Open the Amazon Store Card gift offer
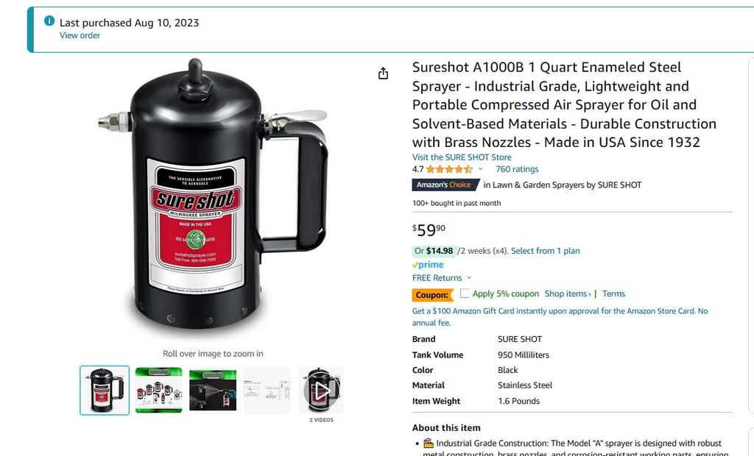This screenshot has width=754, height=456. tap(560, 317)
